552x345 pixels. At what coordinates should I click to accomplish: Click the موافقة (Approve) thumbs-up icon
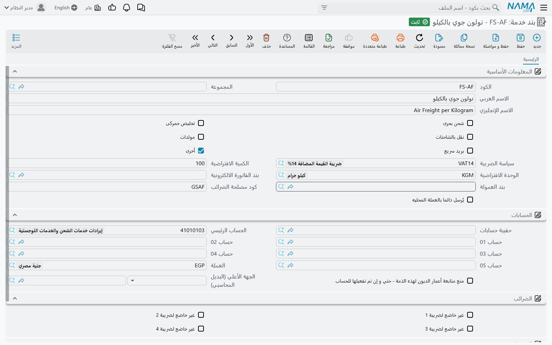click(x=349, y=38)
